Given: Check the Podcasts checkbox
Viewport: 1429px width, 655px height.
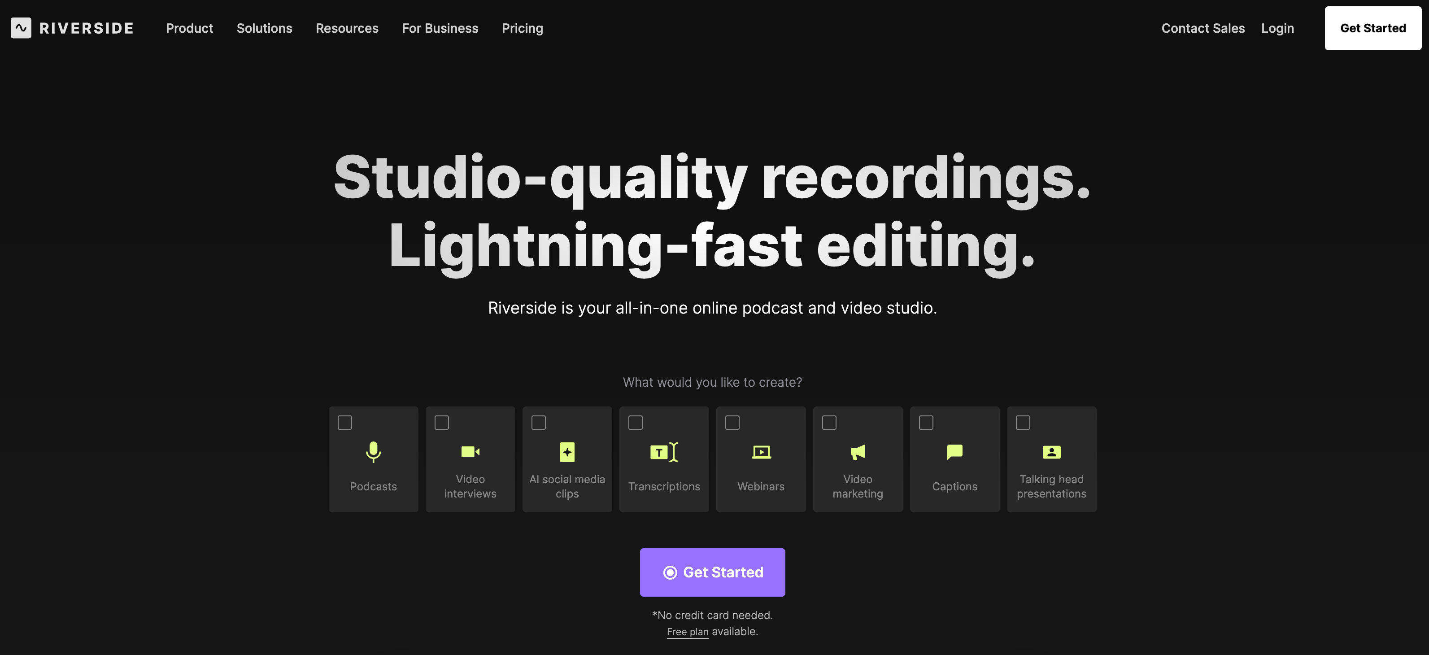Looking at the screenshot, I should pos(345,423).
